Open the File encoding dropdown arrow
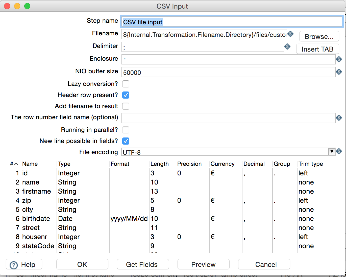346x277 pixels. pyautogui.click(x=332, y=151)
